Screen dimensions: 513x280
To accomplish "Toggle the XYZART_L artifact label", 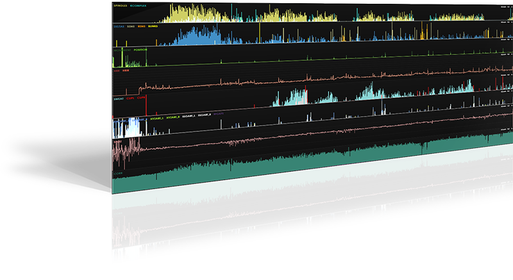I will pyautogui.click(x=156, y=118).
